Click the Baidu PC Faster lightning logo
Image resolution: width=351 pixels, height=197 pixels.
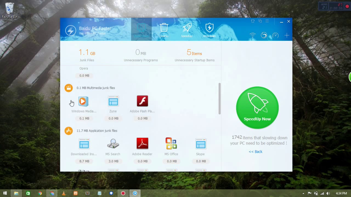[71, 31]
